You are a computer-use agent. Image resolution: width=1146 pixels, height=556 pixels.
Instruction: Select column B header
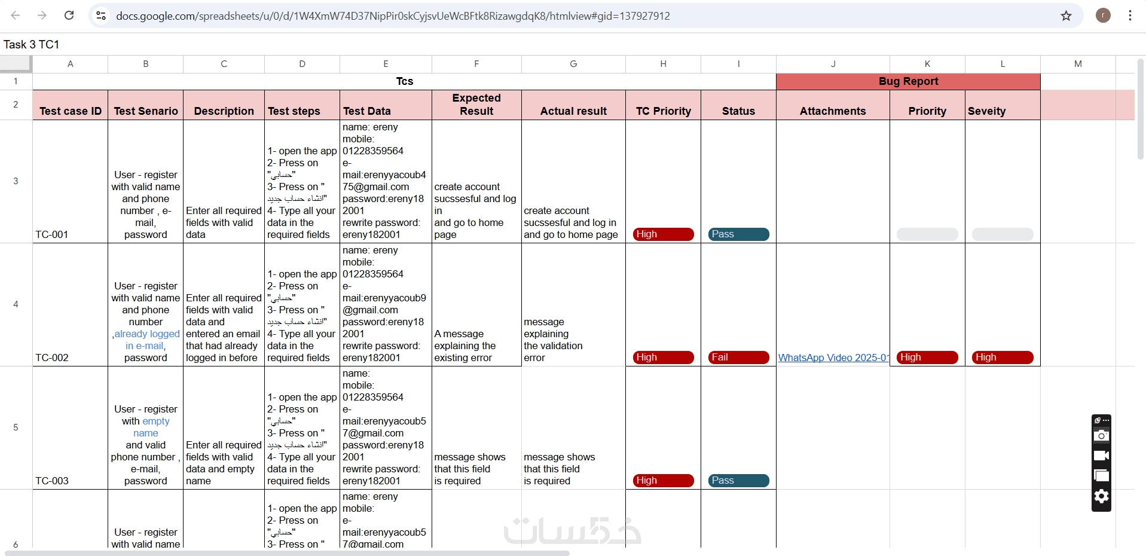point(146,64)
